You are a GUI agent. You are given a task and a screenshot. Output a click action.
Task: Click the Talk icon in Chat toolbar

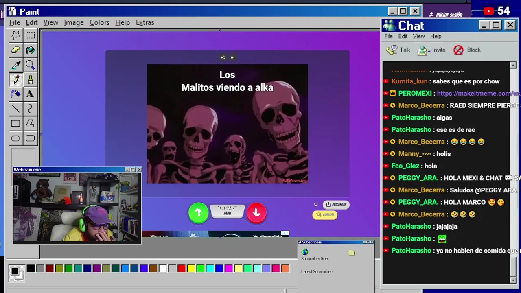[x=392, y=50]
